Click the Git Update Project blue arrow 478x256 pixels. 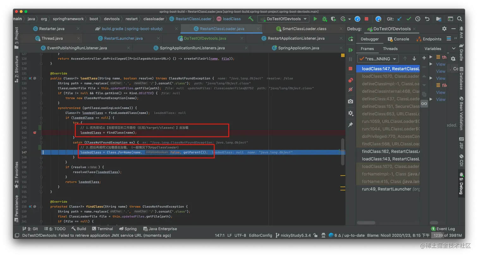point(400,19)
